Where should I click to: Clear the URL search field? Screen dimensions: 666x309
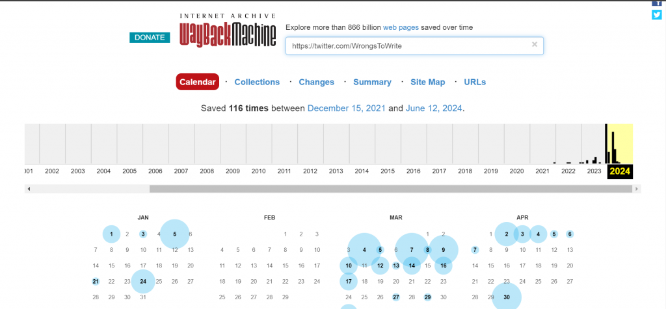[x=534, y=45]
